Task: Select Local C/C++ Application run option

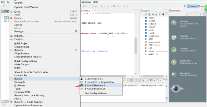Action: pos(101,82)
